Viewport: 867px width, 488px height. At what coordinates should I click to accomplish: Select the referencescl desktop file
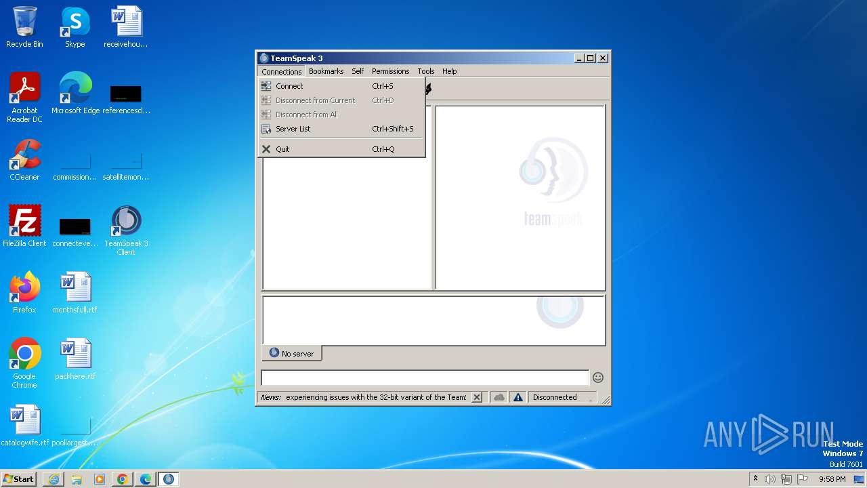(126, 98)
